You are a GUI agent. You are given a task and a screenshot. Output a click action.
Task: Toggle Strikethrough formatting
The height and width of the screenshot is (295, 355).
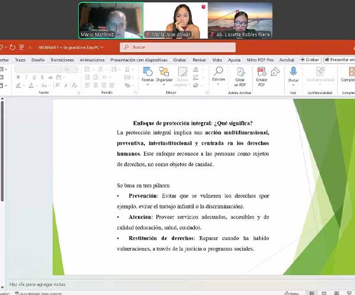[x=50, y=77]
